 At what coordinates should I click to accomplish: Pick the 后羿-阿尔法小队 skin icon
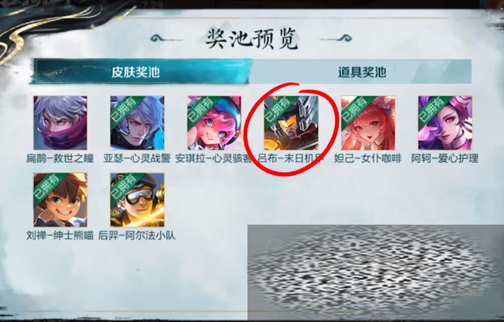[x=137, y=200]
